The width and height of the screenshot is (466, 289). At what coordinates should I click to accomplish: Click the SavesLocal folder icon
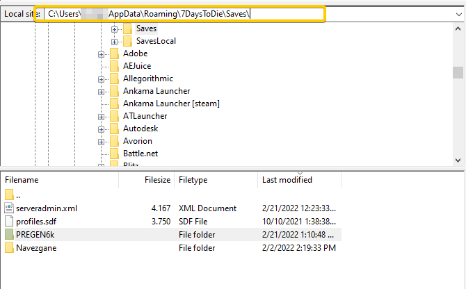point(127,41)
